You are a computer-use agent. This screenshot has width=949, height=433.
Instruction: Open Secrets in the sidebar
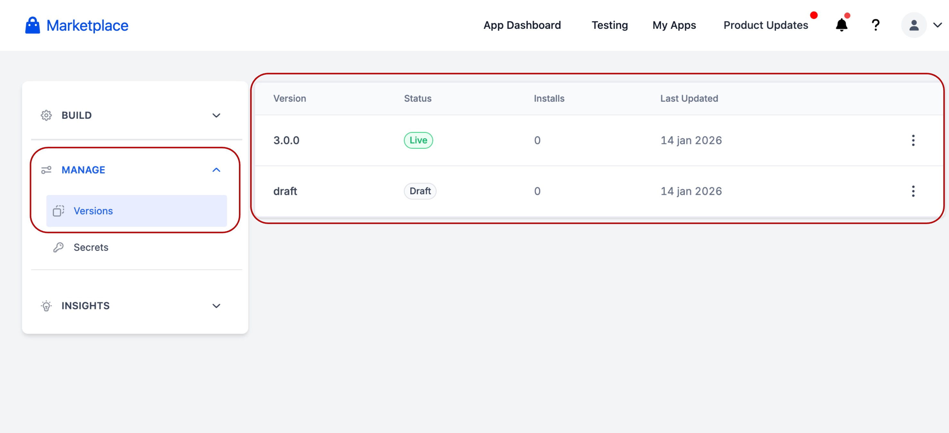[x=91, y=247]
